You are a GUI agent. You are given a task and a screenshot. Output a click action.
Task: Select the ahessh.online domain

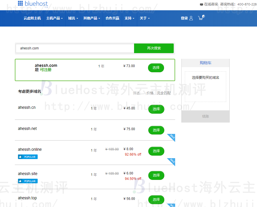coord(156,151)
